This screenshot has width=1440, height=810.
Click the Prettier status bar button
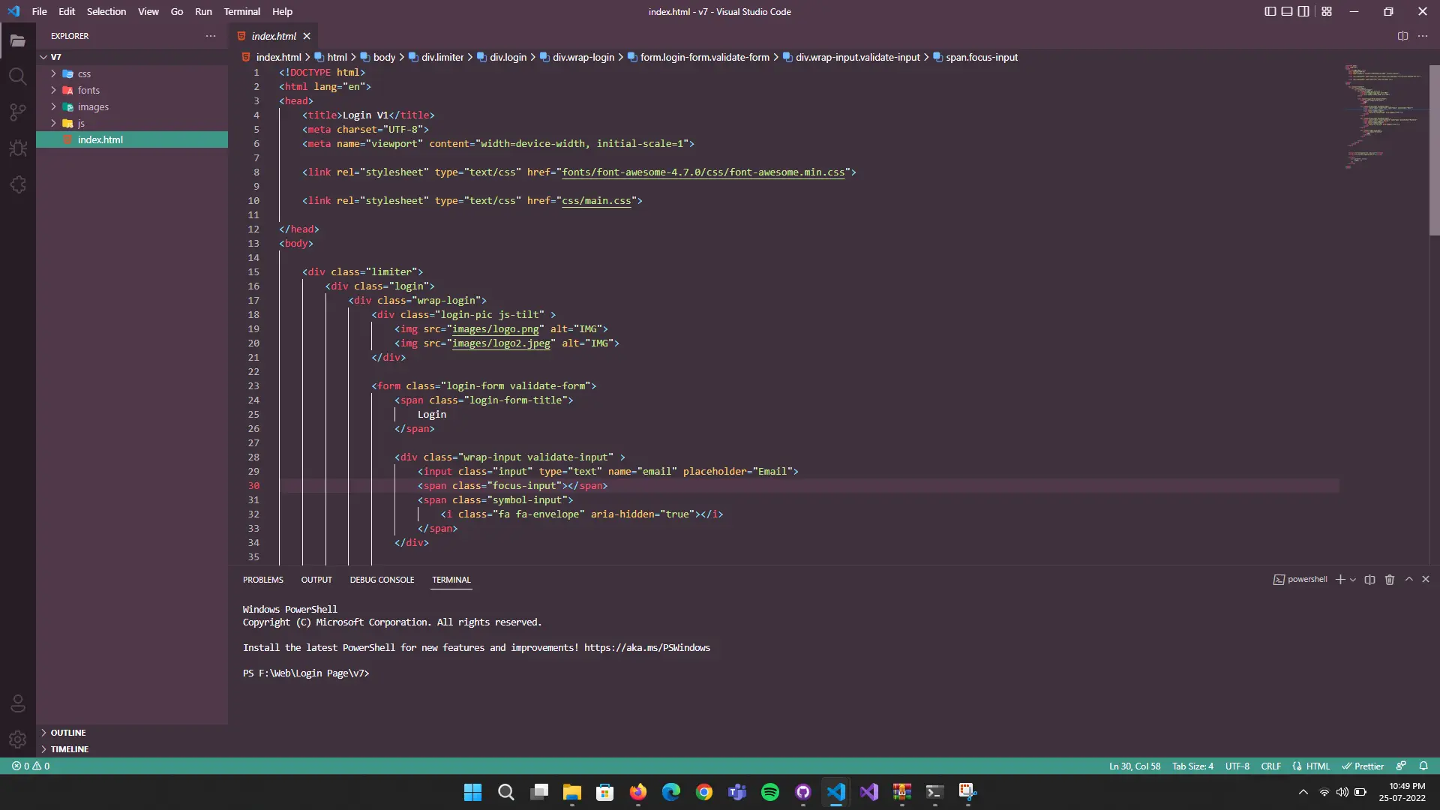click(1363, 766)
